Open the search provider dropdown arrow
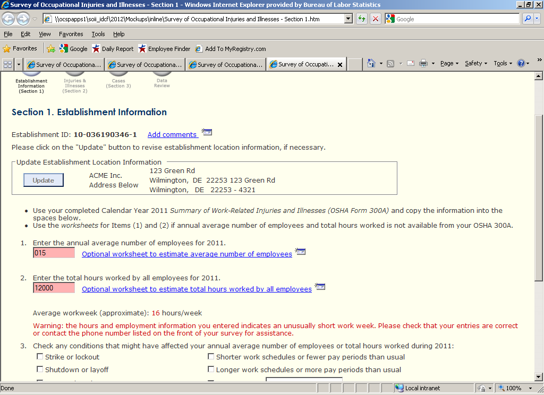This screenshot has height=395, width=544. tap(537, 19)
